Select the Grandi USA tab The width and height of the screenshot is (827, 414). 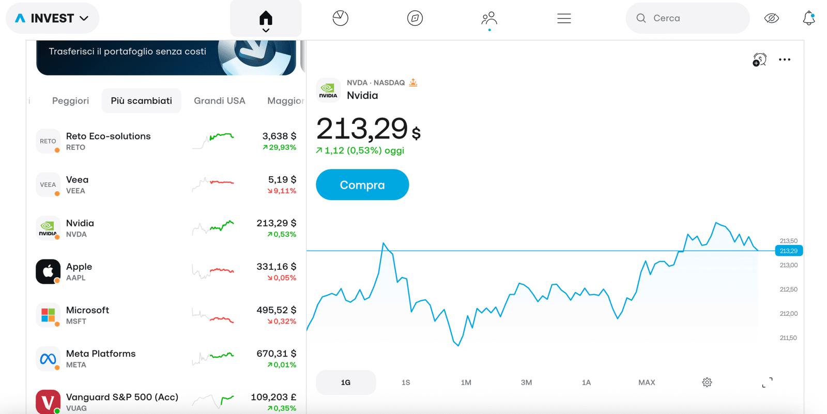220,100
